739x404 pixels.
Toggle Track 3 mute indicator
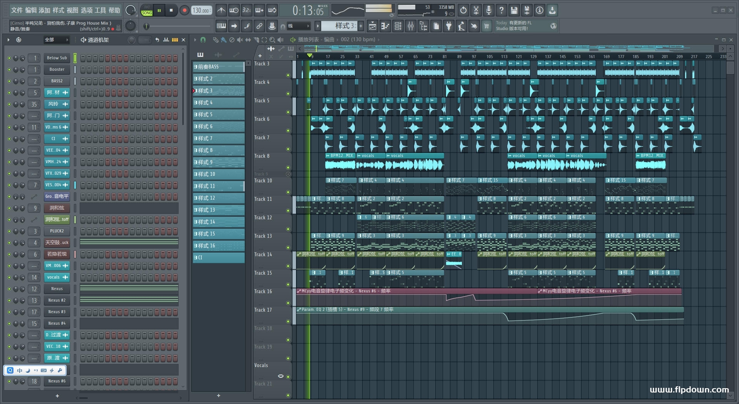(288, 75)
